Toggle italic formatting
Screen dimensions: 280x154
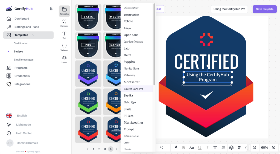coord(207,147)
